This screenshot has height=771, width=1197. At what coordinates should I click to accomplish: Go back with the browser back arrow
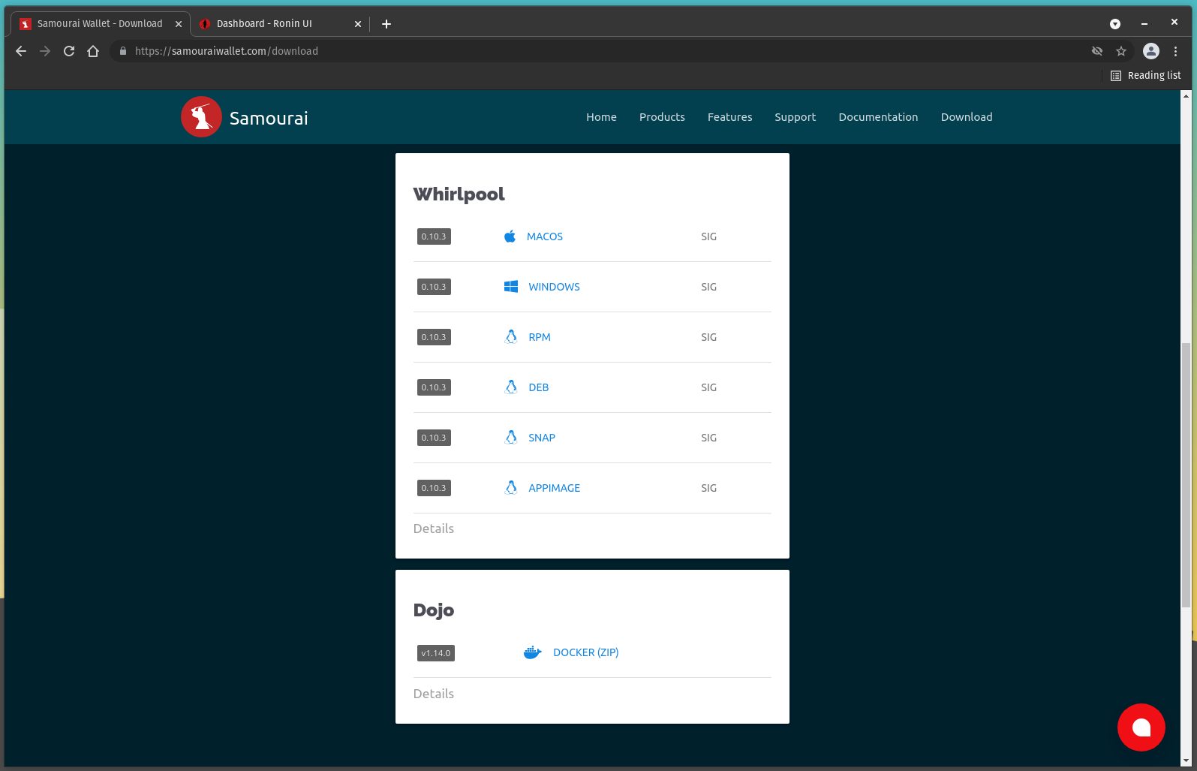(21, 51)
